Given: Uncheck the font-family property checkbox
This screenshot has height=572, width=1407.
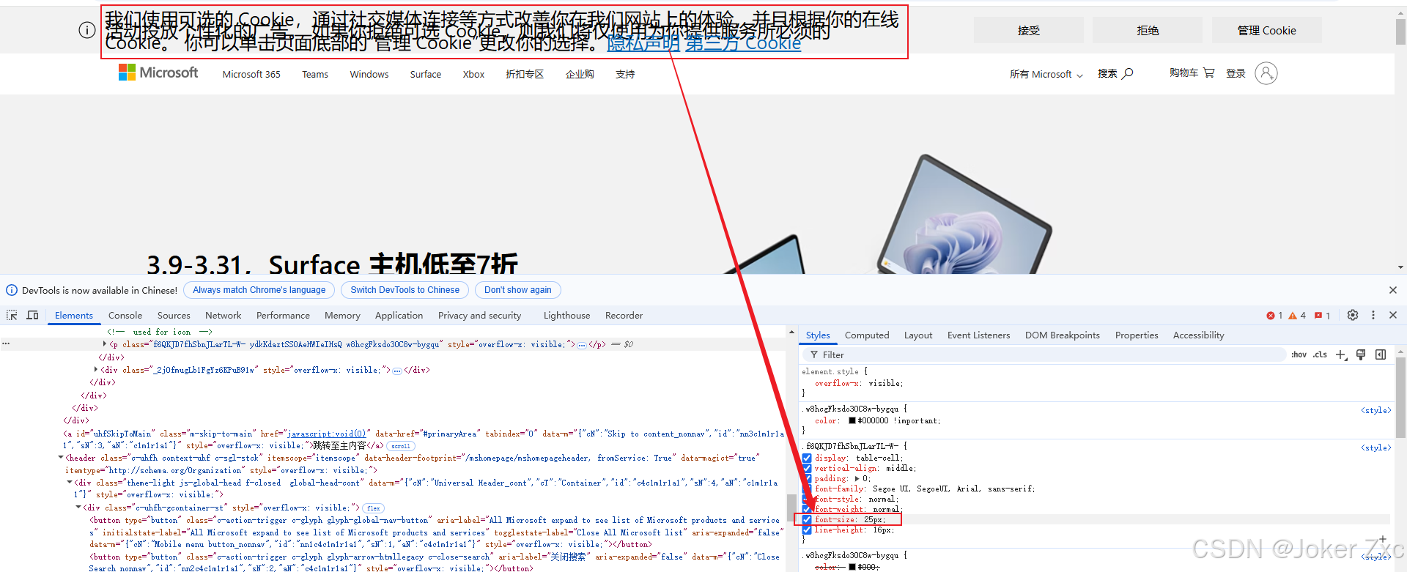Looking at the screenshot, I should point(807,489).
